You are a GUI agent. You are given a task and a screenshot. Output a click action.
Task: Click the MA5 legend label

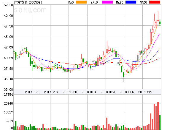pos(71,2)
